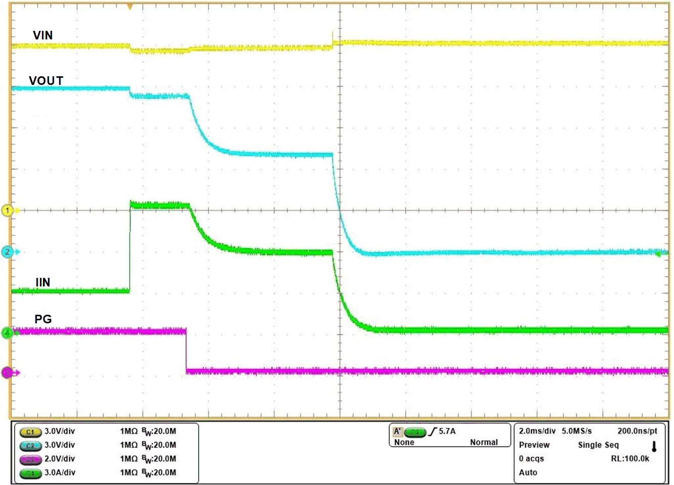This screenshot has width=674, height=485.
Task: Click the 3.0V/div scale for cyan C2
Action: 60,445
